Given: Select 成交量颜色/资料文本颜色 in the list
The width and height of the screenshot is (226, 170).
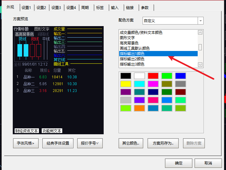Looking at the screenshot, I should tap(158, 33).
